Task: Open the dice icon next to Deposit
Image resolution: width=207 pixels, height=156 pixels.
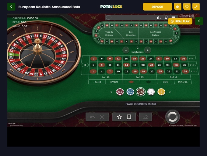Action: (x=177, y=7)
